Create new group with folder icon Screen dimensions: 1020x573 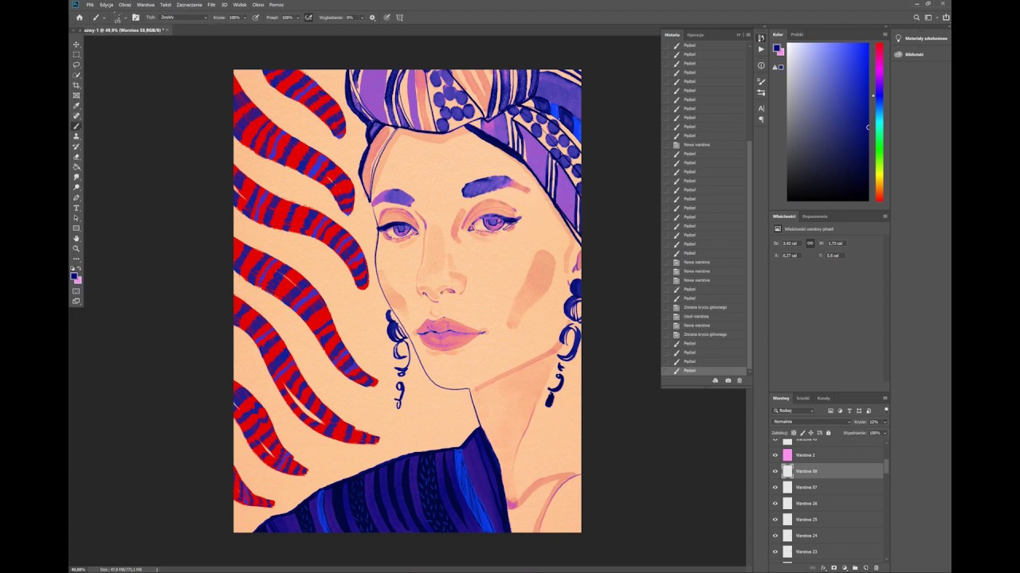pyautogui.click(x=855, y=567)
